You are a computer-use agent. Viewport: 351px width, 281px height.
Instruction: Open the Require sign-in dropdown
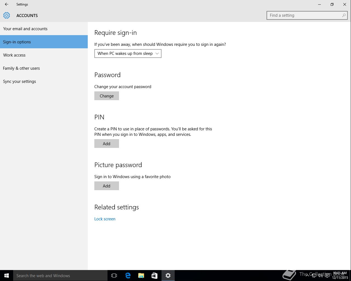(128, 54)
